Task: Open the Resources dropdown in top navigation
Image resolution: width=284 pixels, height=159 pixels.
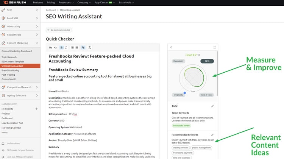Action: pos(66,3)
